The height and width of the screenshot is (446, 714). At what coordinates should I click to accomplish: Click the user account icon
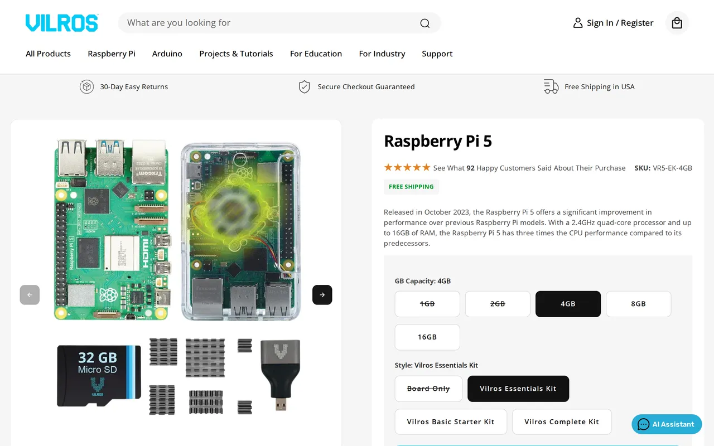(578, 23)
